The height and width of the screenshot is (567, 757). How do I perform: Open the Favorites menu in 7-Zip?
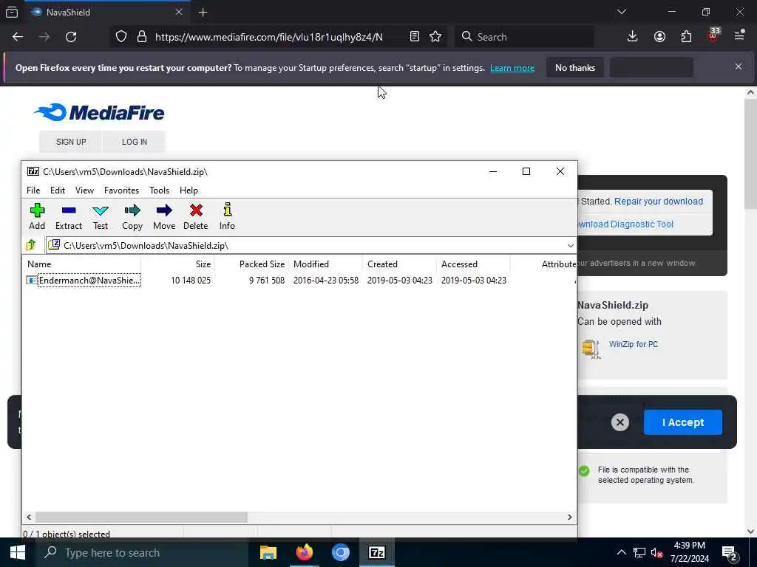[121, 190]
